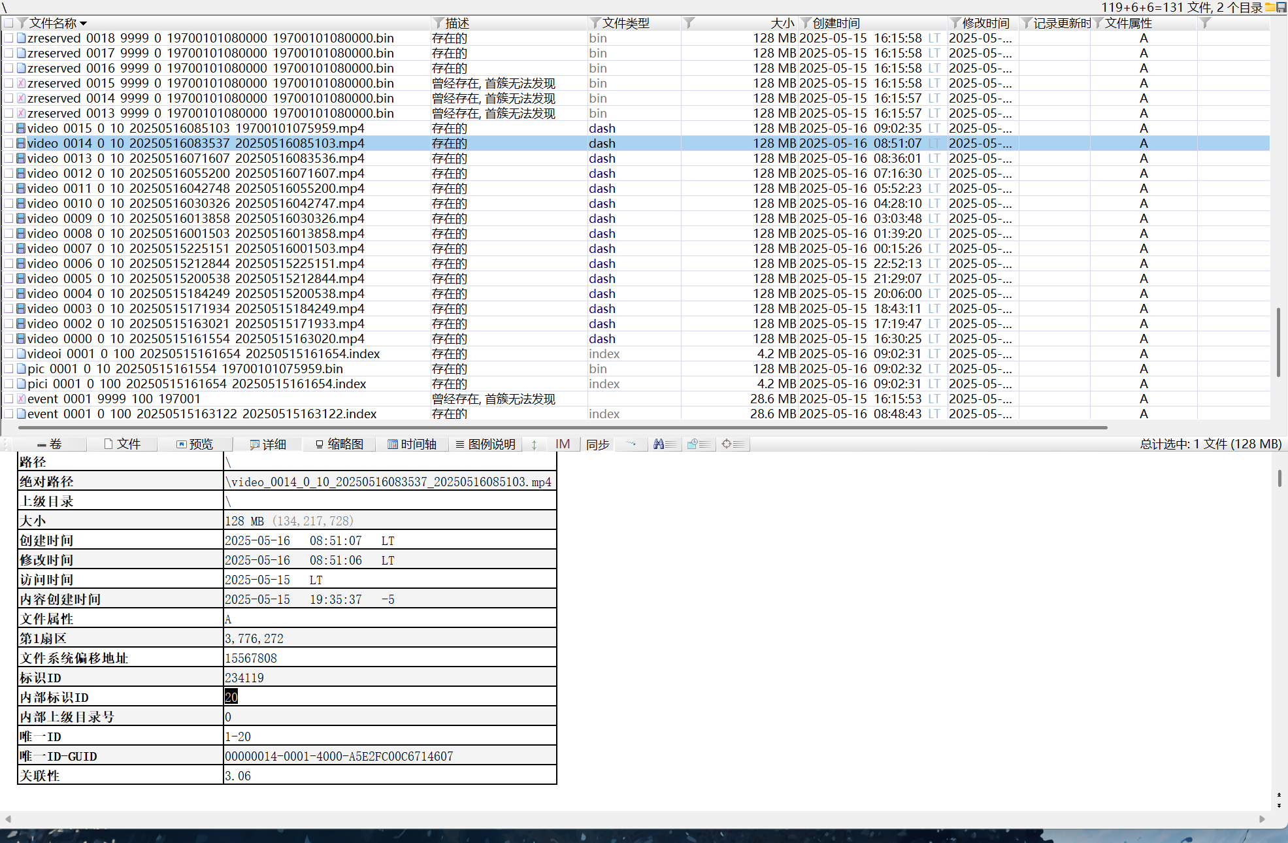Click the file list vertical scrollbar thumb
Image resolution: width=1288 pixels, height=843 pixels.
[x=1278, y=341]
